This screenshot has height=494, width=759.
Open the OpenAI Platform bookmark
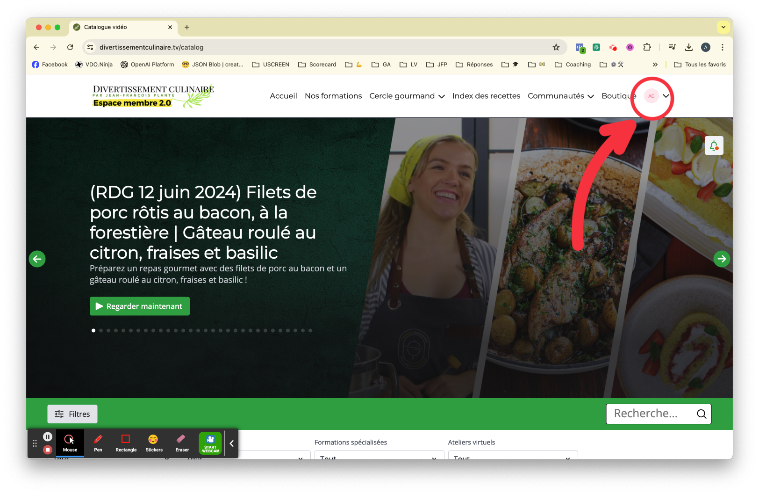tap(147, 65)
